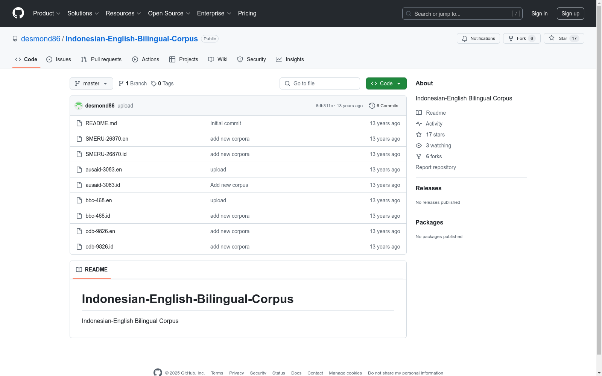Click the file icon next to bbc-468.en

[x=79, y=200]
